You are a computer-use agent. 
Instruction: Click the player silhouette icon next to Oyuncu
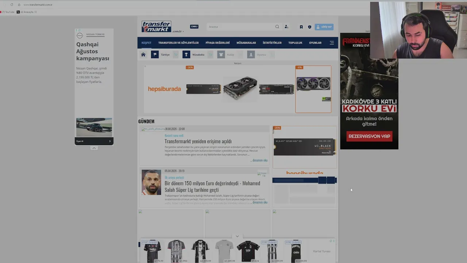tap(251, 55)
